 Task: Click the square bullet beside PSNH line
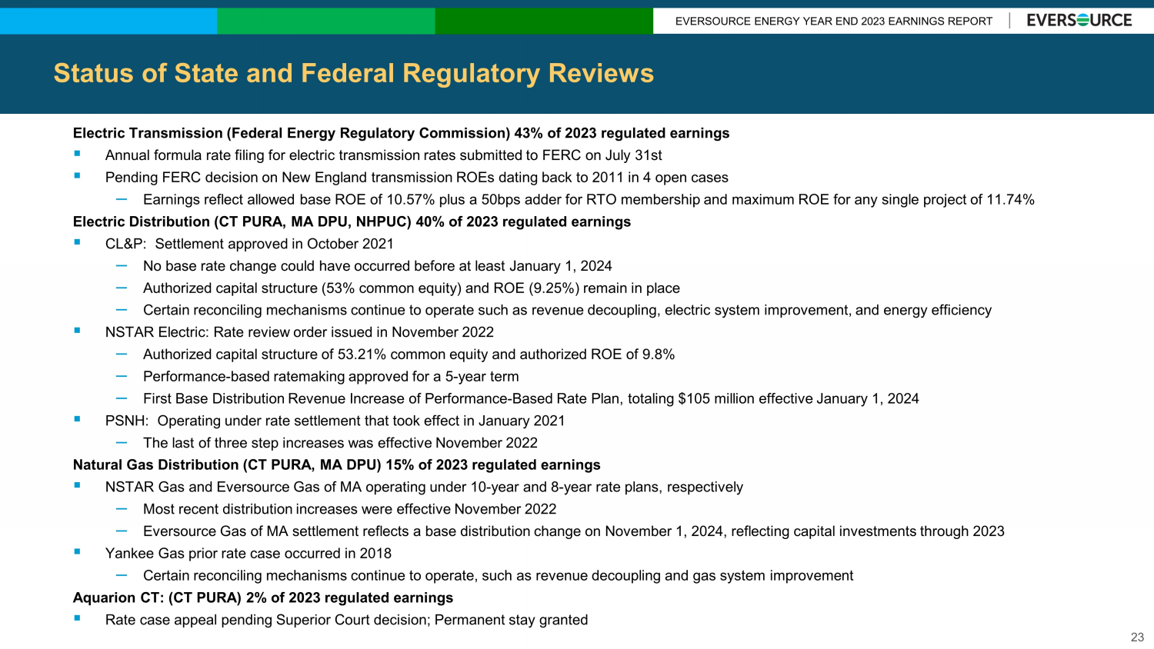click(77, 419)
